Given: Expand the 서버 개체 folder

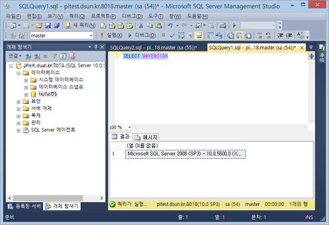Looking at the screenshot, I should point(19,109).
